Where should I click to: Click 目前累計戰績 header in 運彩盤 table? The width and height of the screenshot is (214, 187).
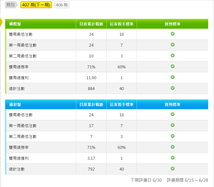pyautogui.click(x=91, y=105)
